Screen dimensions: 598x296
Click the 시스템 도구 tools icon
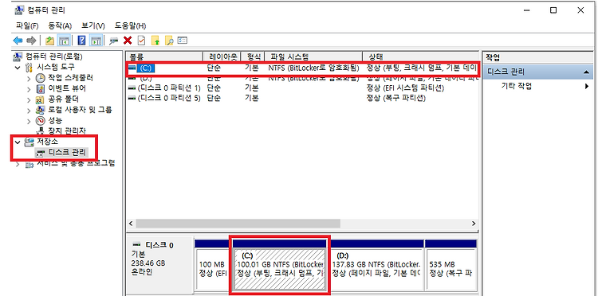coord(30,68)
